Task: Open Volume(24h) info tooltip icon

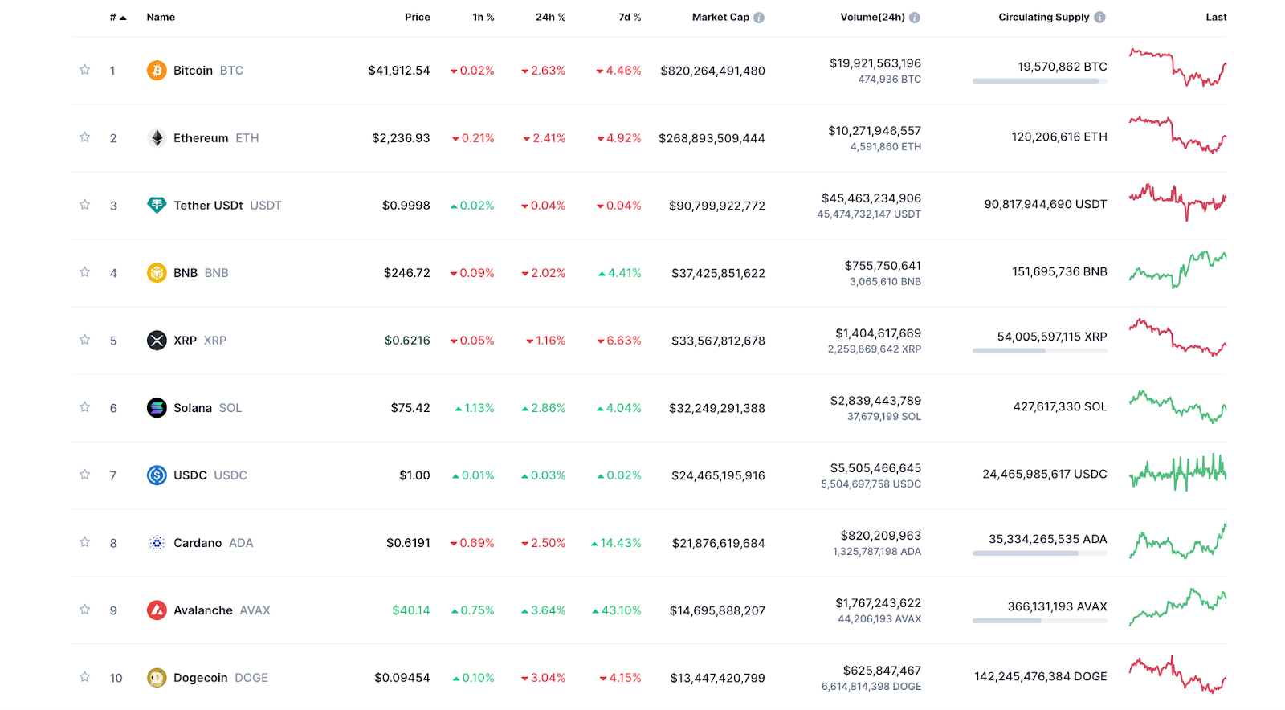Action: 915,18
